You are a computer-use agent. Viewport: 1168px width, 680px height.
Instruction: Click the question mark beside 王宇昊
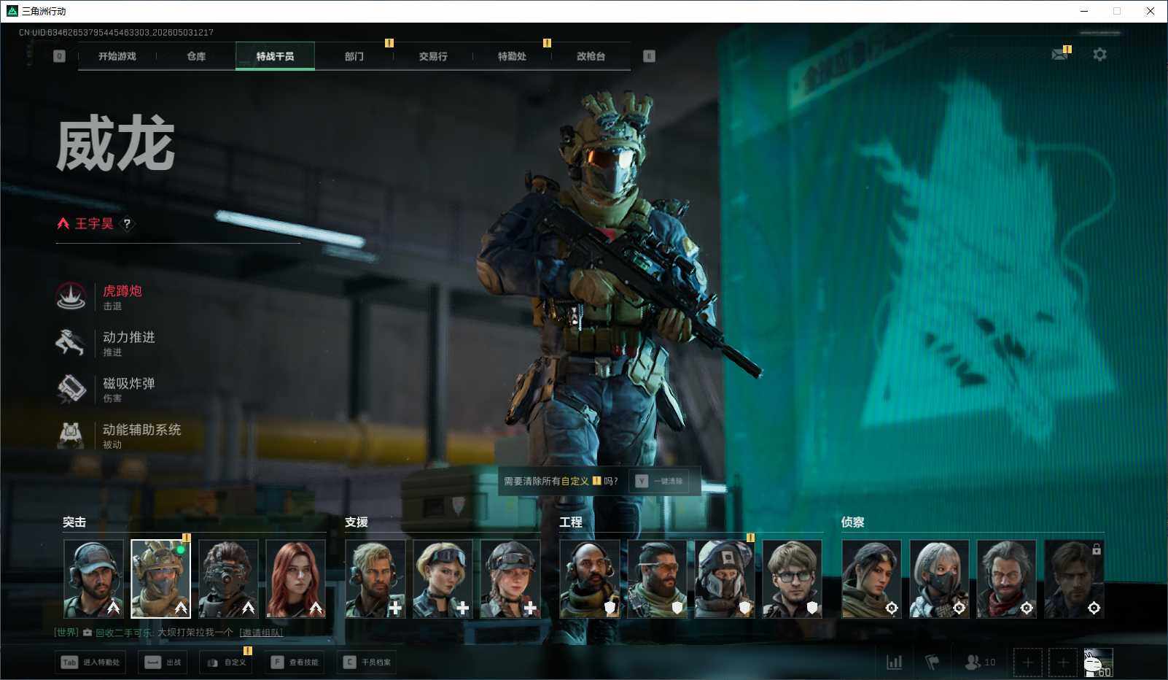tap(127, 224)
